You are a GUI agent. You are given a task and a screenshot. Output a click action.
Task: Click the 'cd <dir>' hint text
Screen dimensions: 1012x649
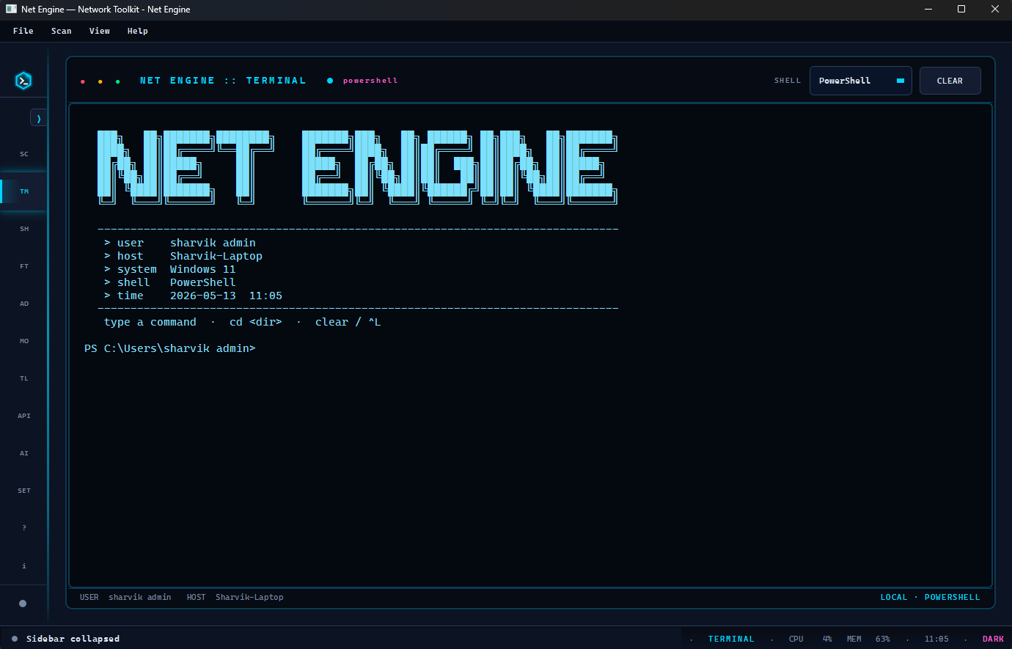pyautogui.click(x=256, y=322)
